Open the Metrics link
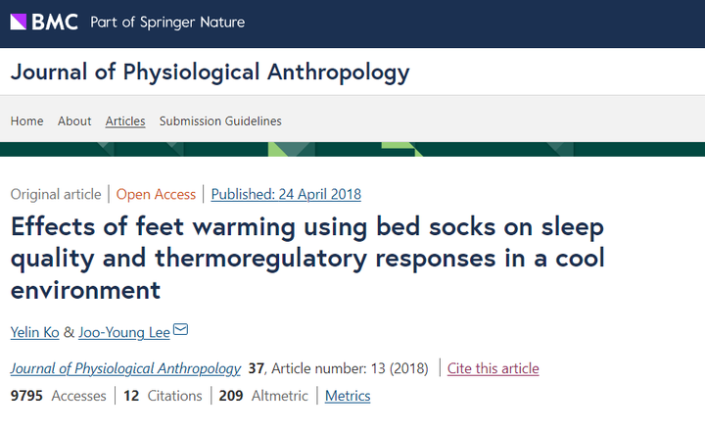Screen dimensions: 705x432 [x=348, y=396]
